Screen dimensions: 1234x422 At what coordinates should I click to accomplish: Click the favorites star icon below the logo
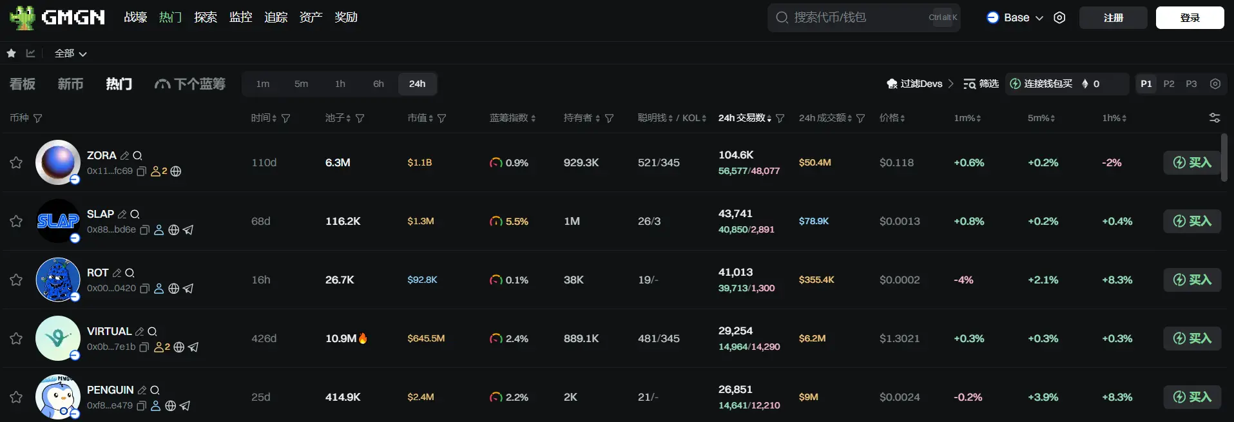point(12,53)
